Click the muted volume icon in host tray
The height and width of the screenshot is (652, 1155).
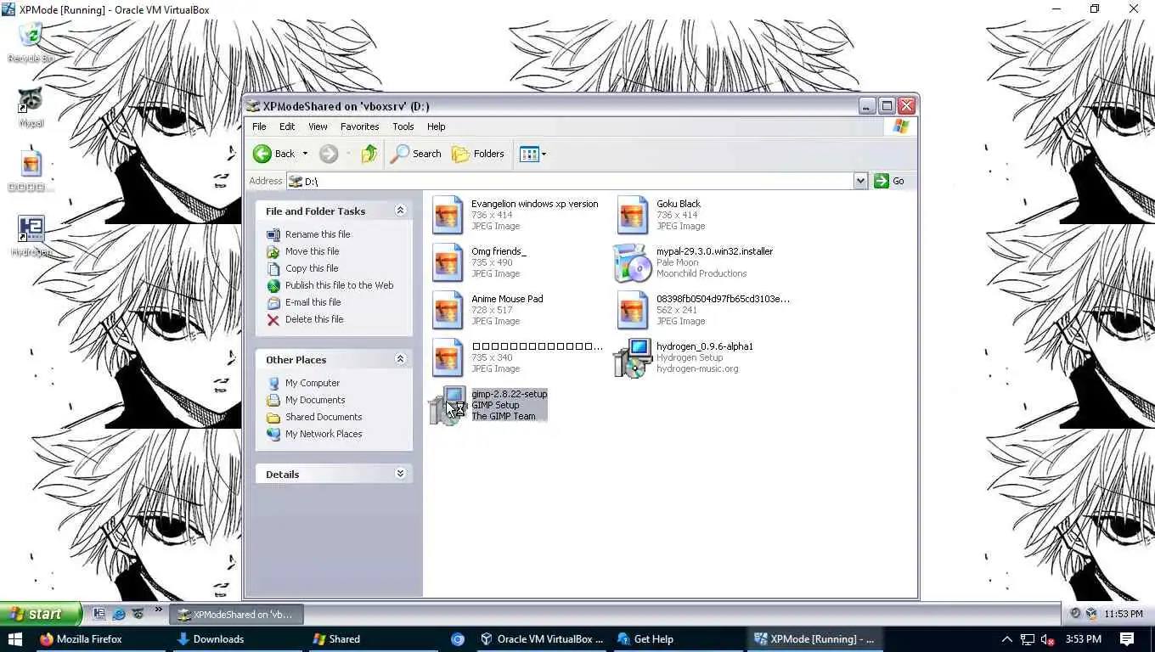(1048, 639)
